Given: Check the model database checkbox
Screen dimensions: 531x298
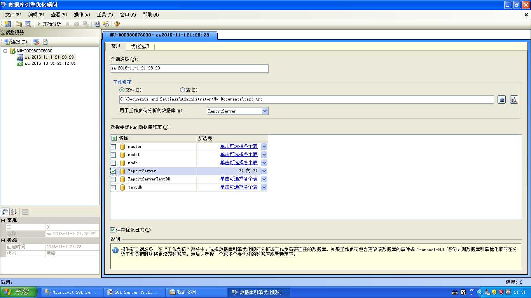Looking at the screenshot, I should pos(114,155).
